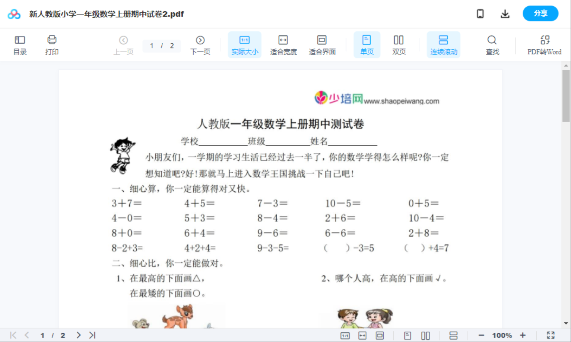The image size is (571, 342).
Task: Enable 双页 two-page view mode
Action: (x=399, y=44)
